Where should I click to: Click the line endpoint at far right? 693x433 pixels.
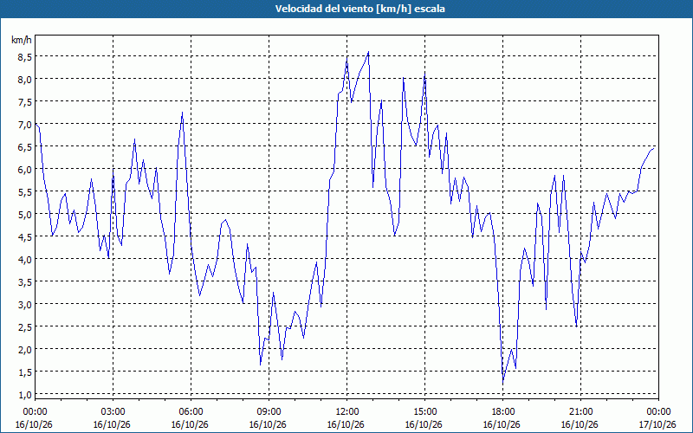pos(654,148)
